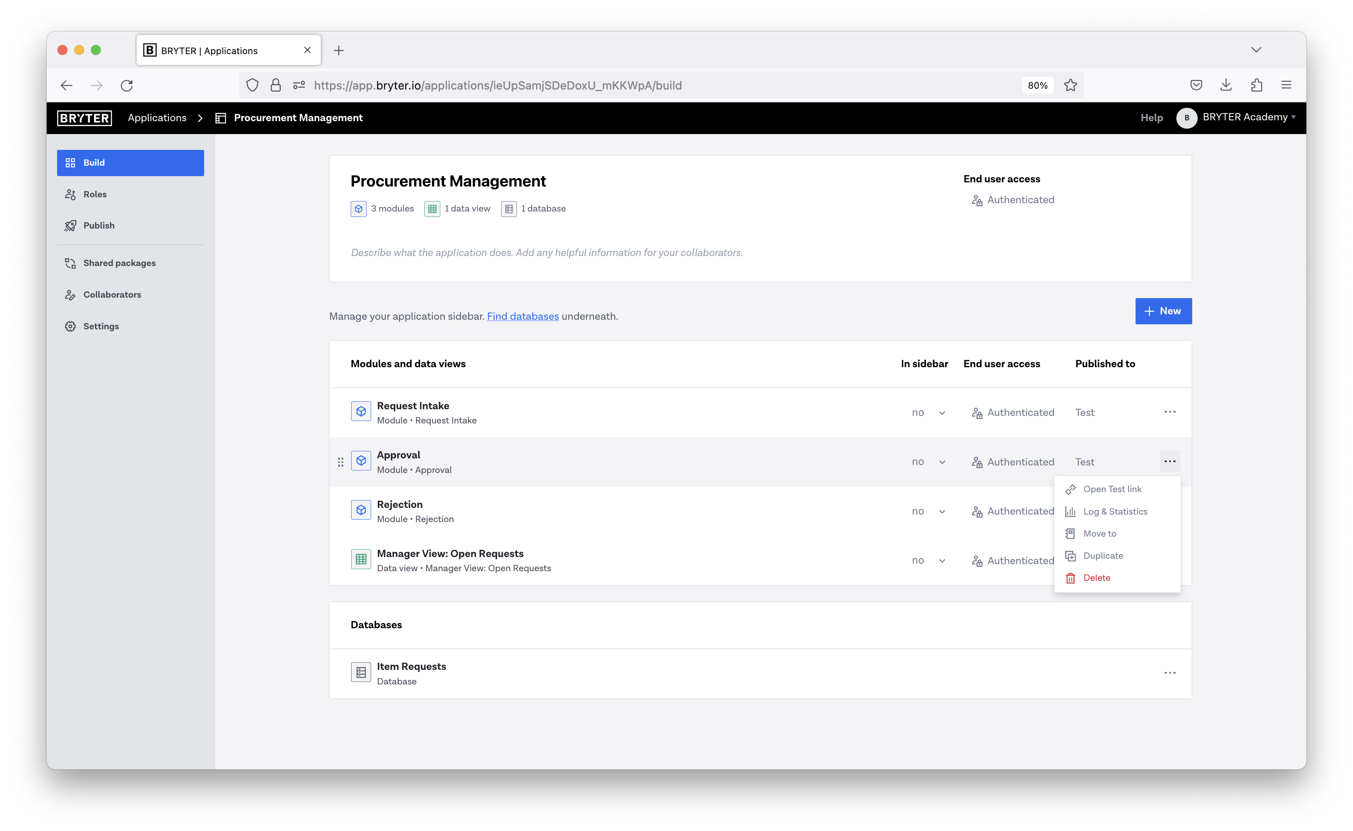
Task: Click the Approval row drag handle
Action: pyautogui.click(x=340, y=462)
